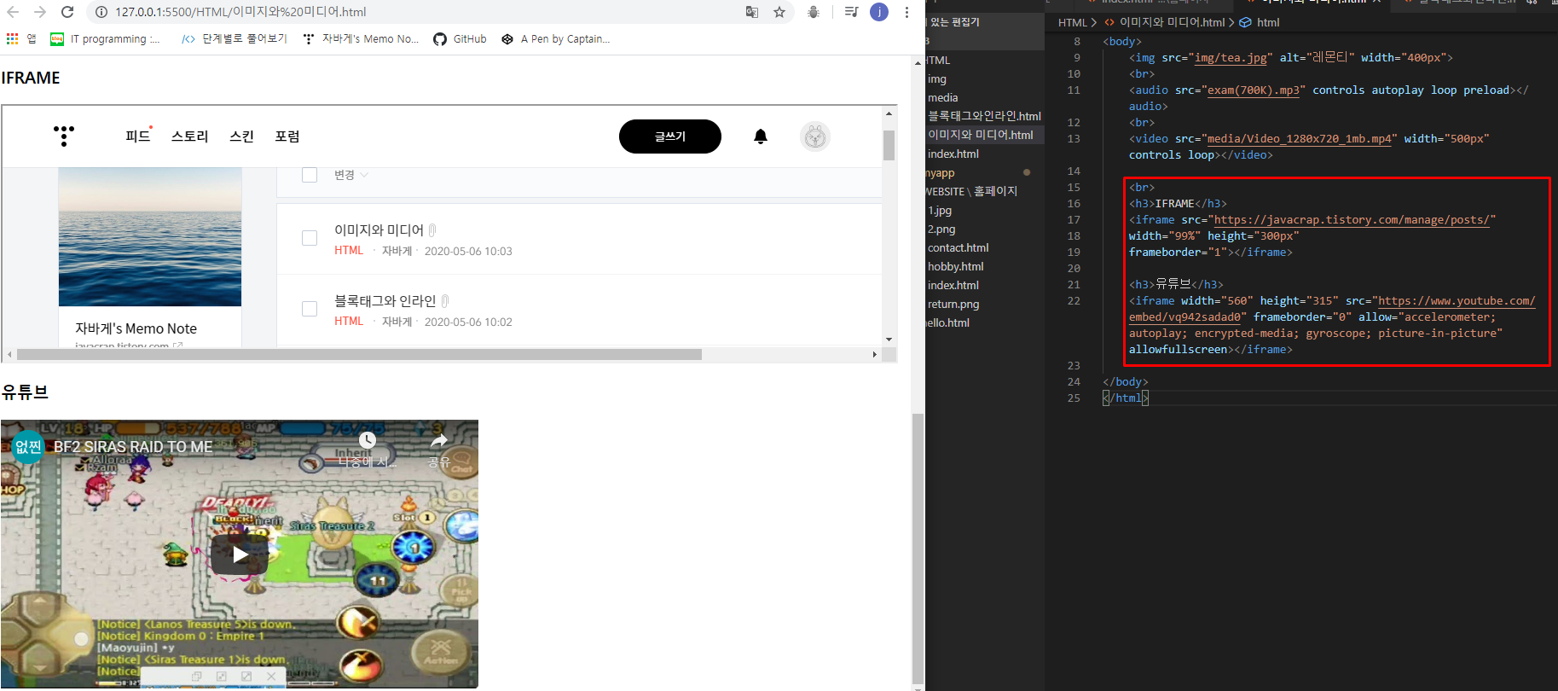Click the iframe horizontal scrollbar thumb
Viewport: 1558px width, 691px height.
[359, 354]
